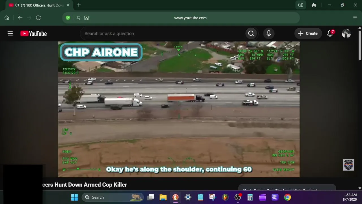
Task: Click the browser home icon
Action: [x=7, y=18]
